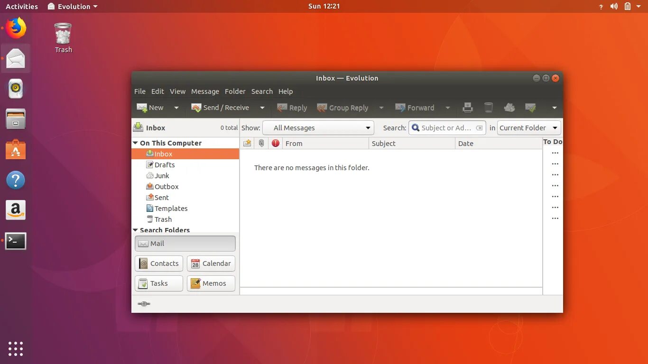Open the Edit menu
The width and height of the screenshot is (648, 364).
coord(157,91)
